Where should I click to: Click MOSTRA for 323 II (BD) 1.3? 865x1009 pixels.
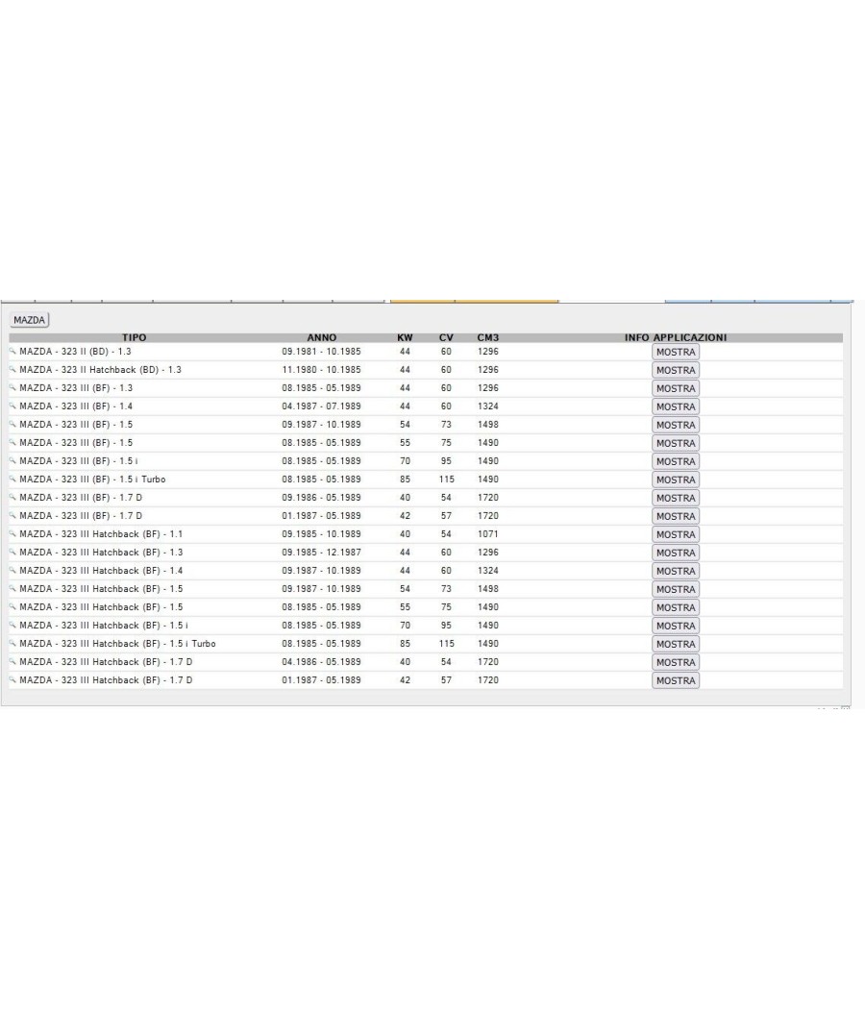coord(676,352)
